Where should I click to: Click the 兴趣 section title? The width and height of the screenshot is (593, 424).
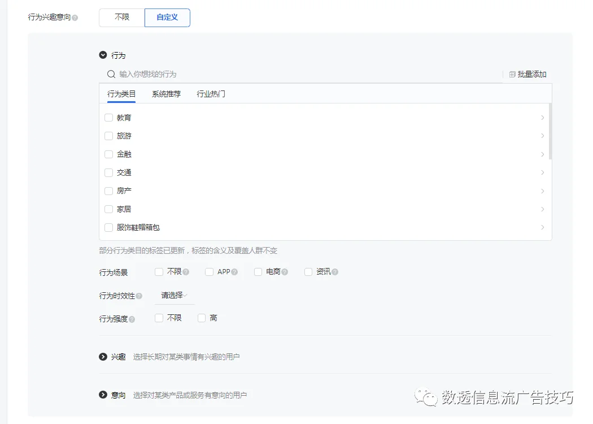coord(119,357)
